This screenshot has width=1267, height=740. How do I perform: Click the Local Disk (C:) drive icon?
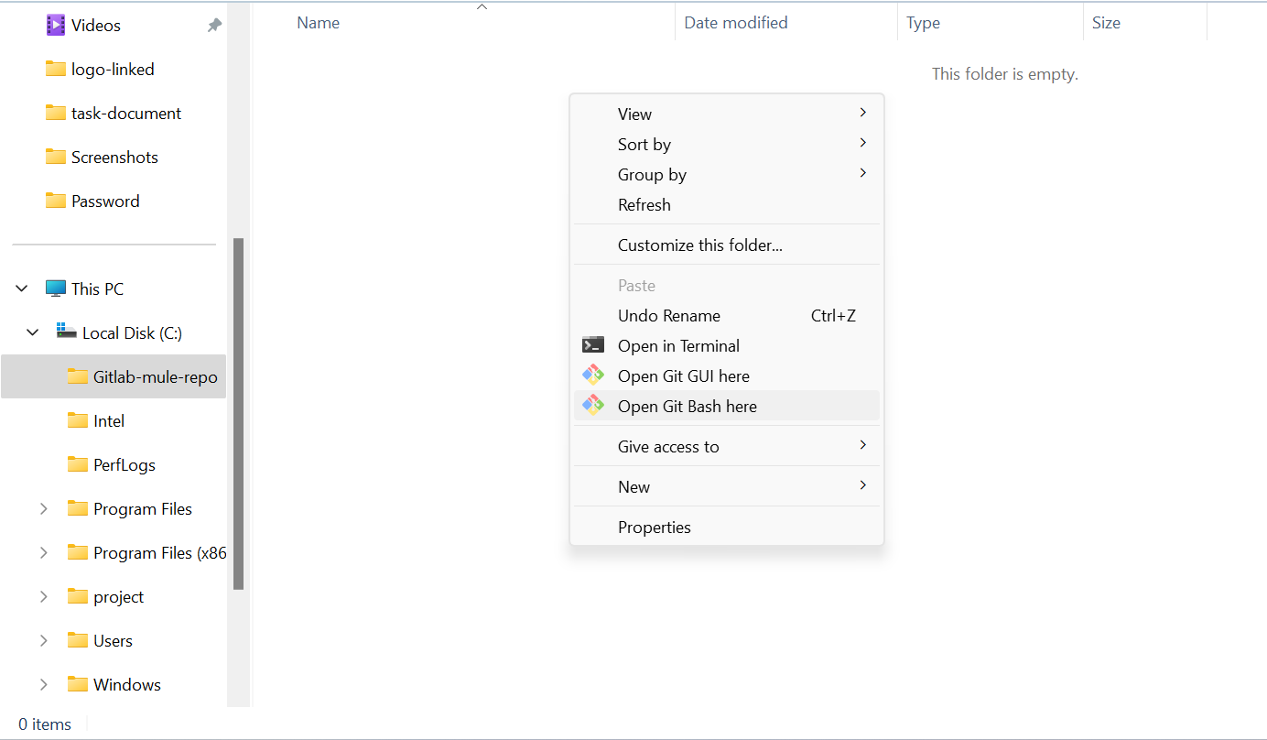tap(66, 332)
